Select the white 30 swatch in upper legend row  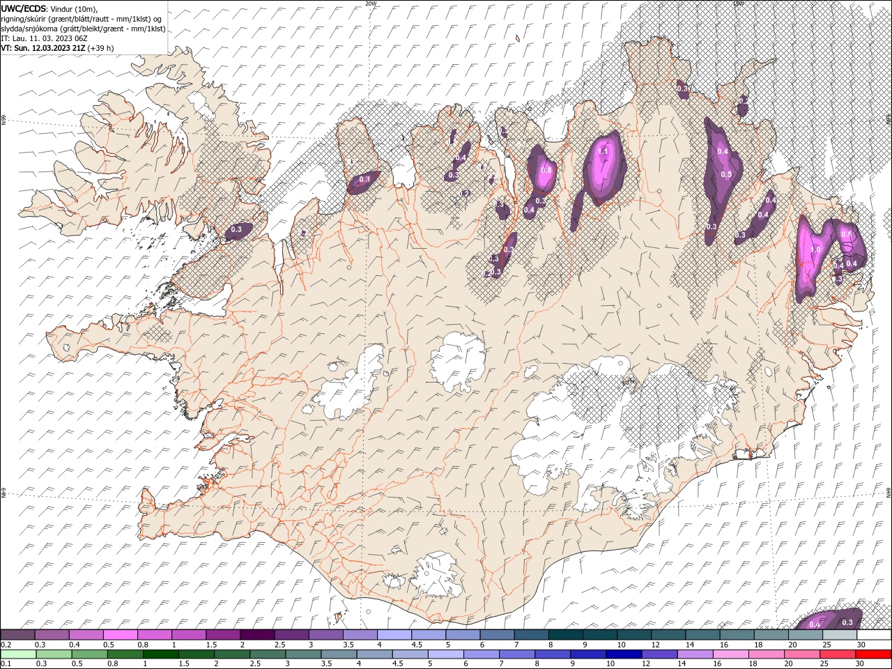pyautogui.click(x=873, y=635)
